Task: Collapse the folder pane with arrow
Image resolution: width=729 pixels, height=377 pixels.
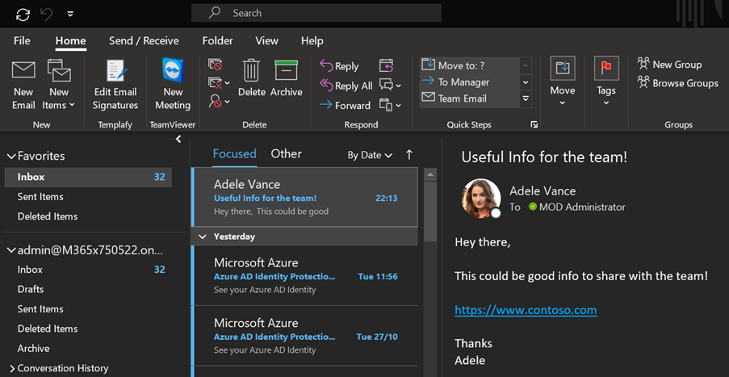Action: pyautogui.click(x=178, y=139)
